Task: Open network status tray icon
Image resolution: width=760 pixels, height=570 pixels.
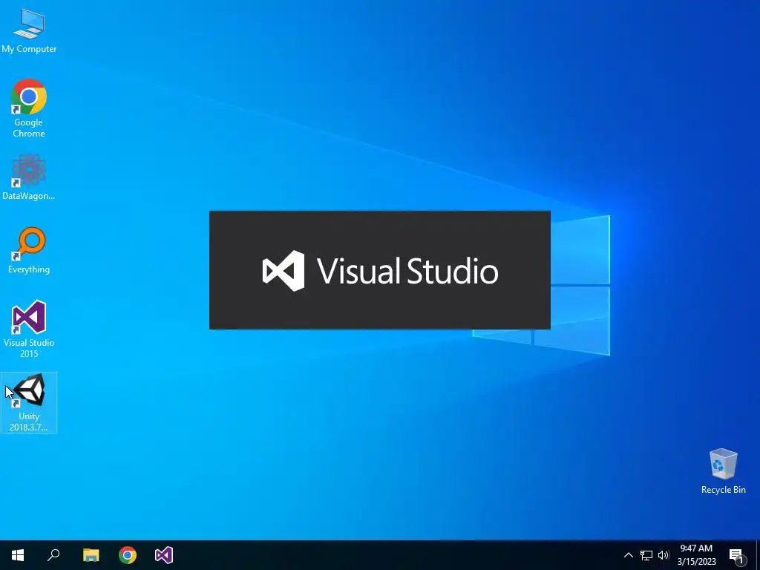Action: 646,555
